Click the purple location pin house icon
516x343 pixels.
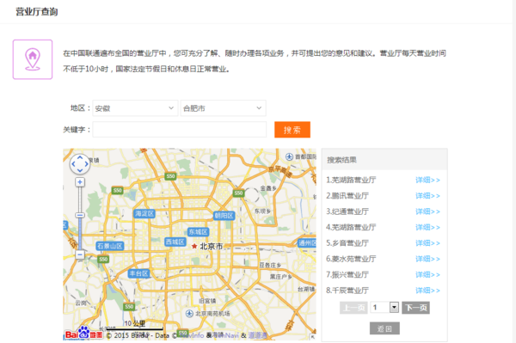[33, 59]
